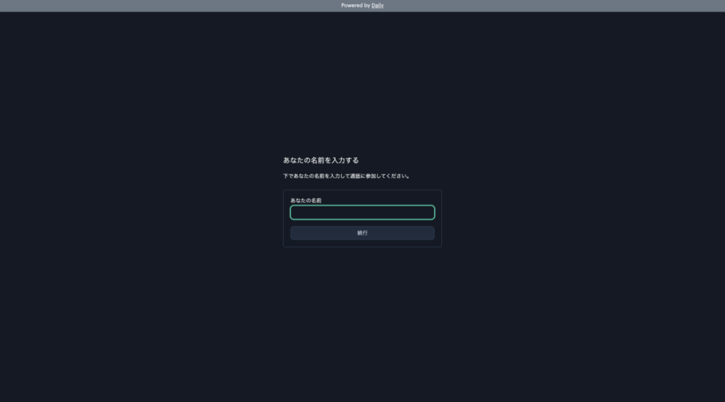This screenshot has height=402, width=725.
Task: Click the dark button below name field
Action: 362,233
